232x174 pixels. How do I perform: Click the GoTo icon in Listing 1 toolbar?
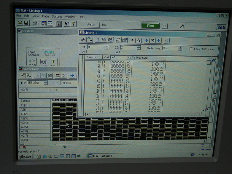tap(118, 40)
